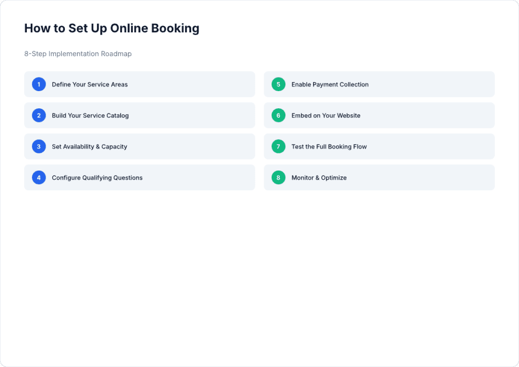This screenshot has width=519, height=367.
Task: Click the number 1 badge icon
Action: click(x=39, y=84)
